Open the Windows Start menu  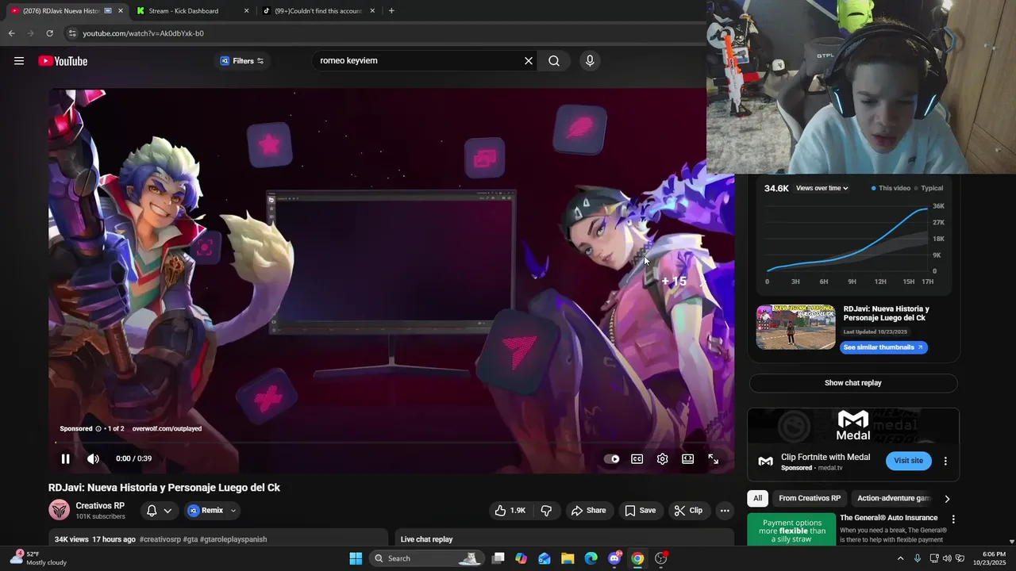pos(356,558)
